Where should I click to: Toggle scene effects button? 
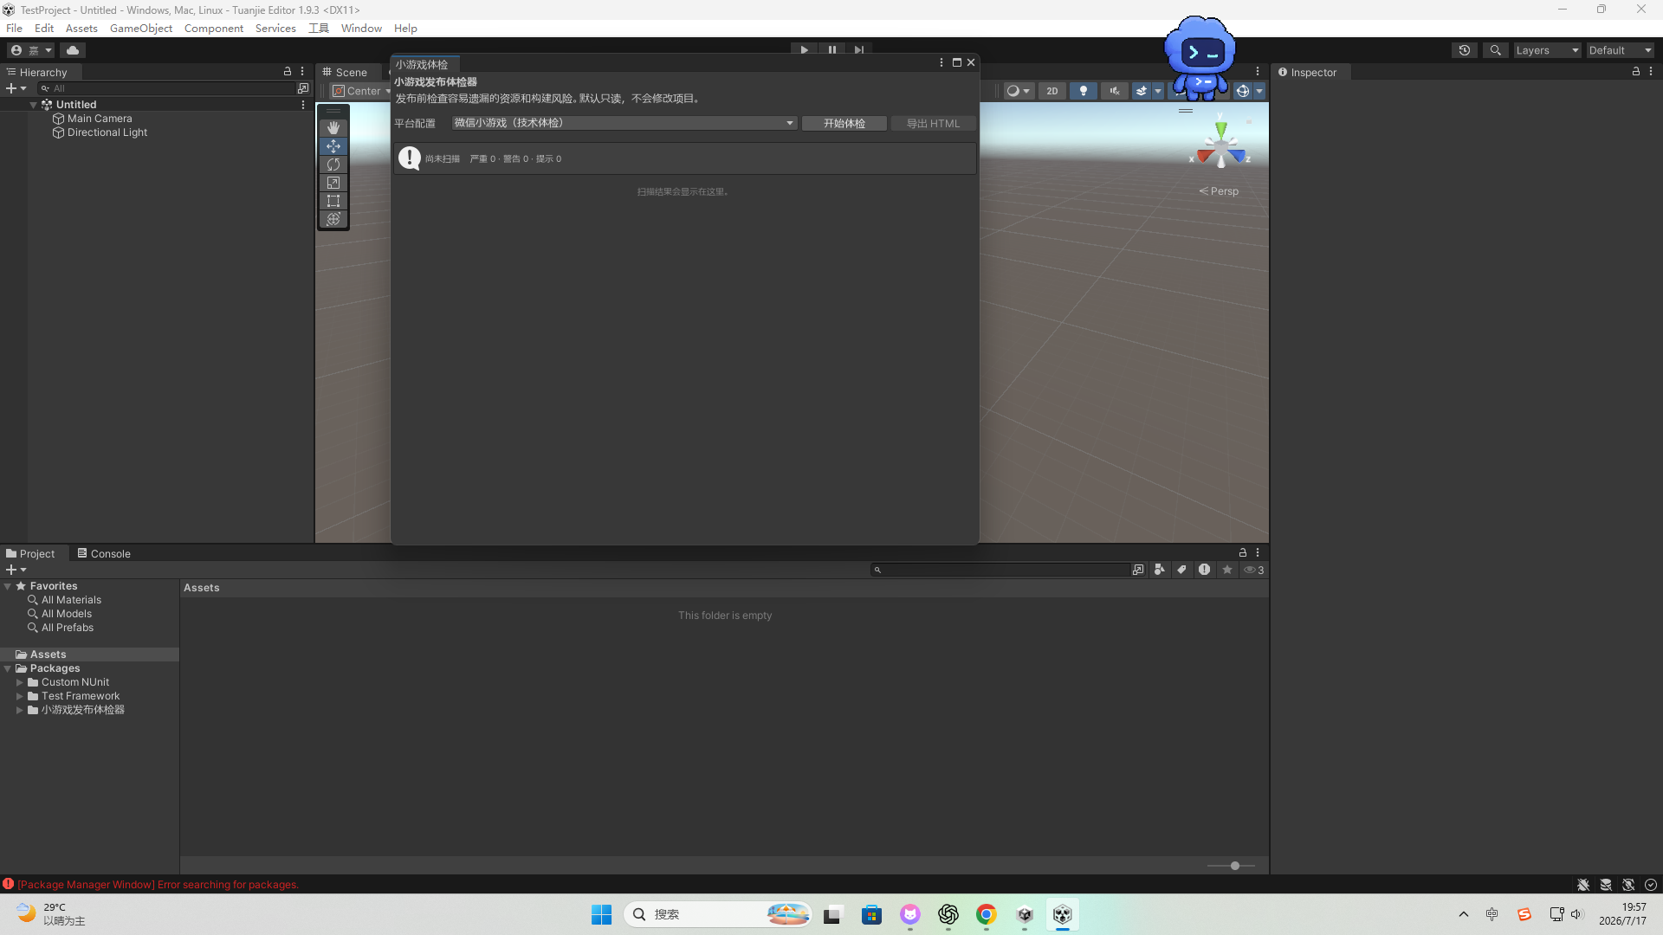pos(1142,91)
